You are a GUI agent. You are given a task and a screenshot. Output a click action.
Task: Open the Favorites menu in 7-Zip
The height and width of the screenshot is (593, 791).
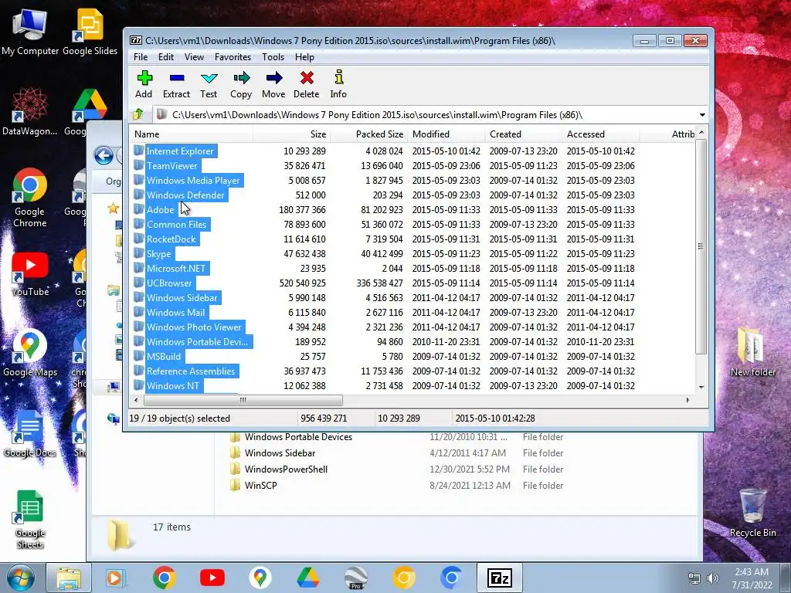tap(233, 57)
